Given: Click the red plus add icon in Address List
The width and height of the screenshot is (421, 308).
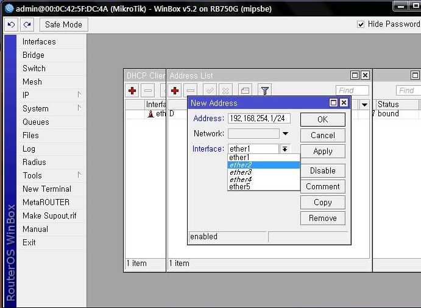Looking at the screenshot, I should (x=175, y=91).
